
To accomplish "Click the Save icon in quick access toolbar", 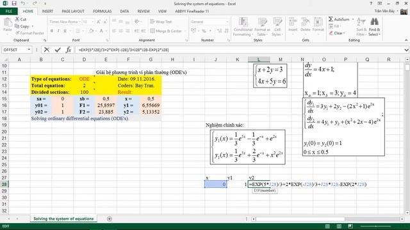I will pos(14,3).
